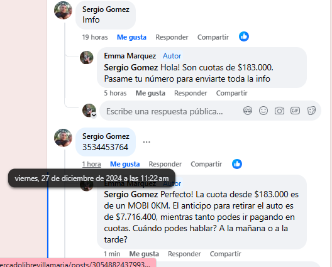
Task: Click the like reaction icon on the 'Imfo' comment
Action: pyautogui.click(x=244, y=36)
